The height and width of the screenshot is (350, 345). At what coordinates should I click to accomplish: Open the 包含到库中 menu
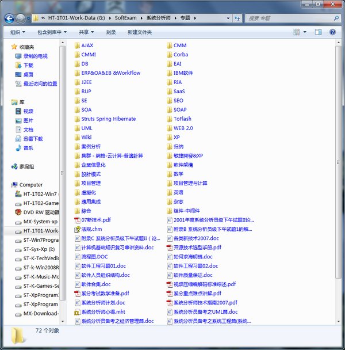(52, 32)
